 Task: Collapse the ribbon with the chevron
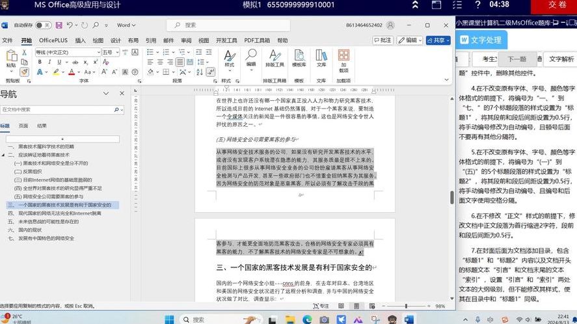(446, 79)
